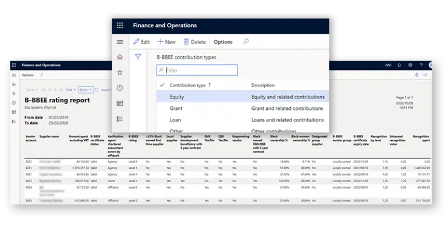Open the Find dropdown in report toolbar
Screen dimensions: 447x252
70,90
